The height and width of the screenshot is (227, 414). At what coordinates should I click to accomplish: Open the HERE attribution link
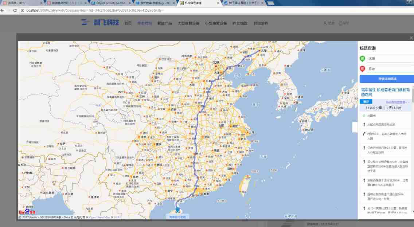[118, 217]
